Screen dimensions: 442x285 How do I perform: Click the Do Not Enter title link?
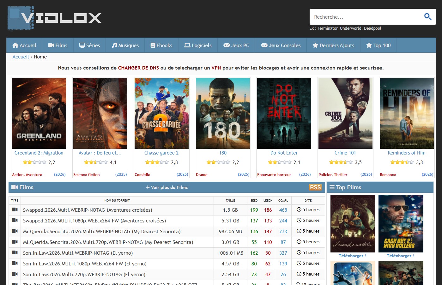tap(284, 153)
